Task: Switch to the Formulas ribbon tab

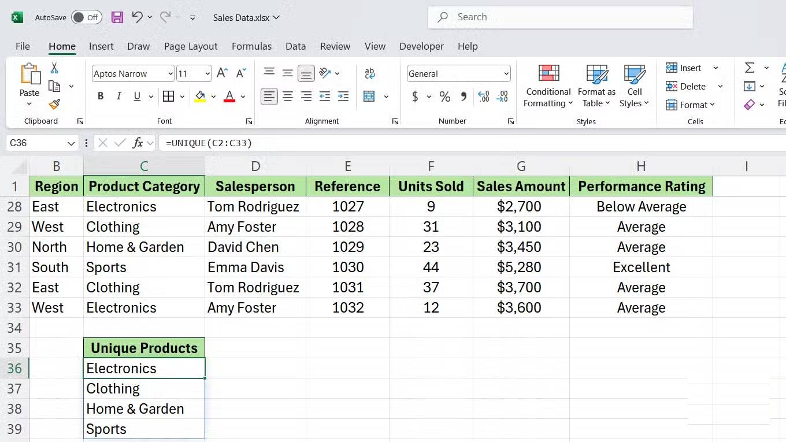Action: [x=251, y=46]
